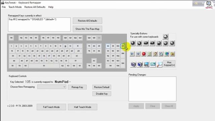Select numpad key 90
Image resolution: width=215 pixels, height=121 pixels.
(x=108, y=46)
